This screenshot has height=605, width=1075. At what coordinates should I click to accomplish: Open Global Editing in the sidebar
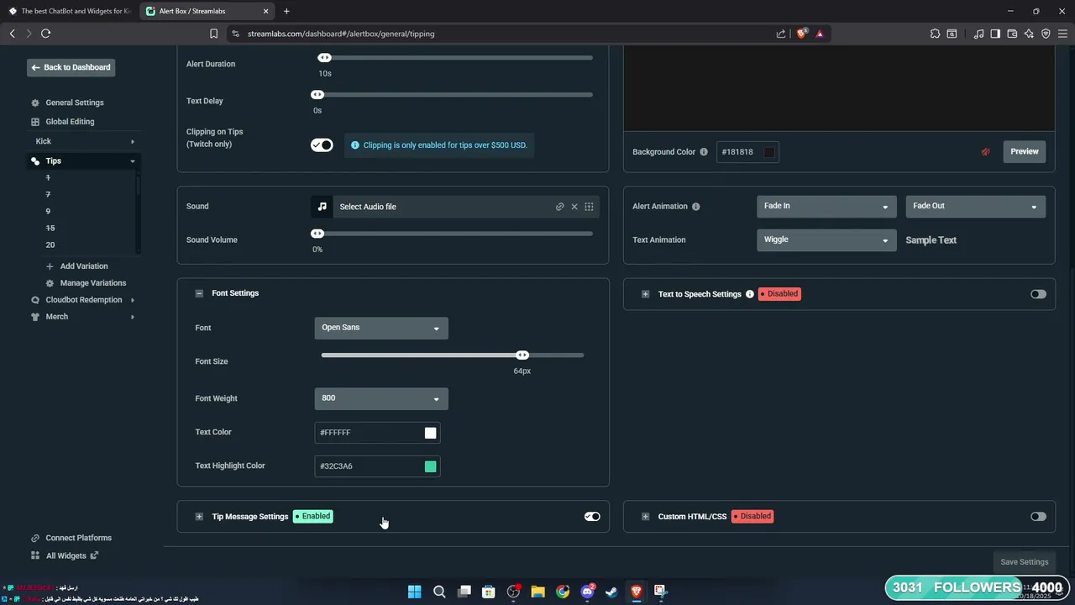click(x=70, y=122)
